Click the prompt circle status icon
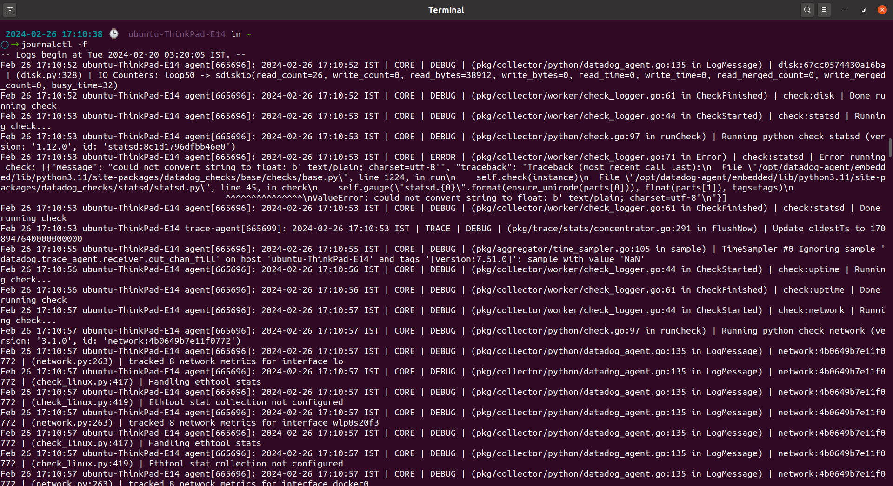 pos(5,45)
